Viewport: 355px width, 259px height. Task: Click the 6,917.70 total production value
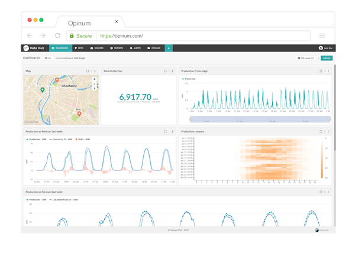[x=135, y=97]
